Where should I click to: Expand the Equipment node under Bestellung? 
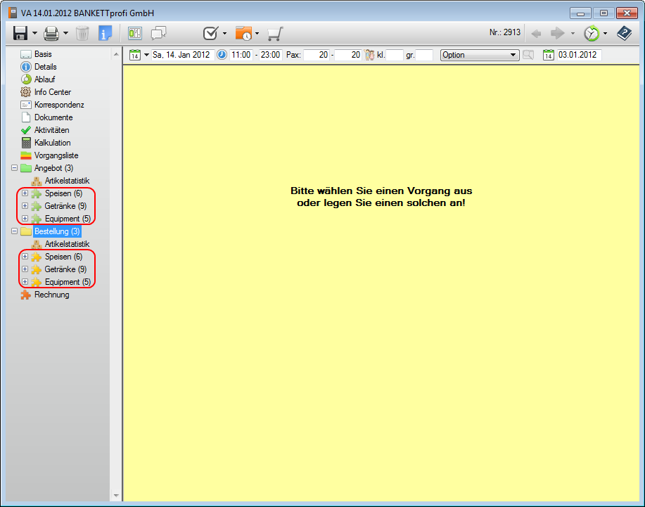(25, 282)
